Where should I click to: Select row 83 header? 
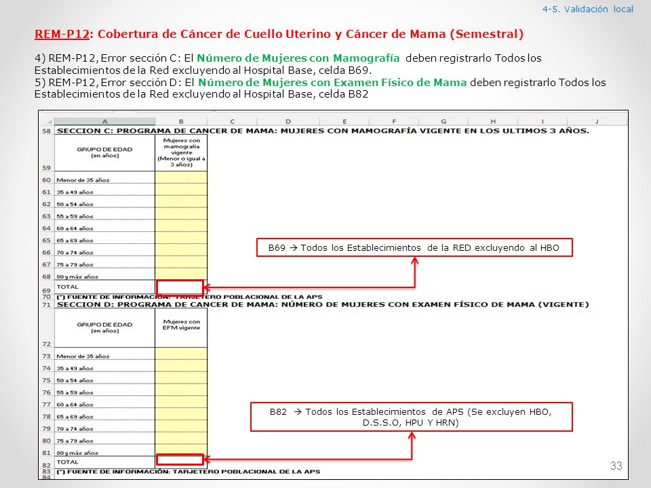tap(47, 472)
